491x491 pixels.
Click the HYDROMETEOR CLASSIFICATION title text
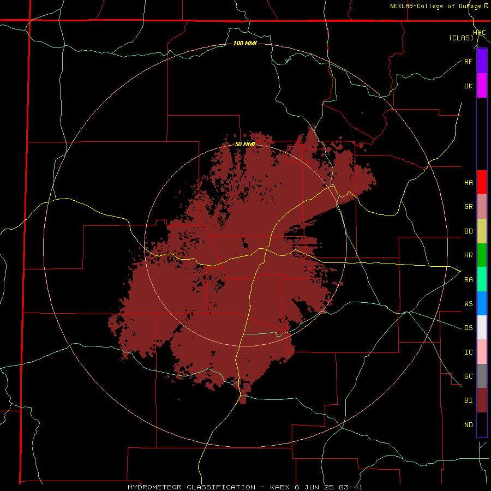tap(191, 487)
